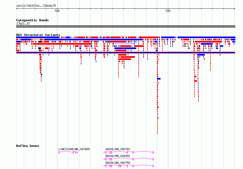The image size is (243, 169).
Task: Click the right arrowhead of the ruler
Action: pyautogui.click(x=235, y=9)
